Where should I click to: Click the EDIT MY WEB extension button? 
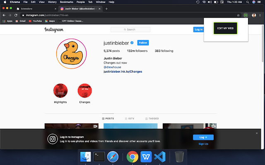coord(225,28)
